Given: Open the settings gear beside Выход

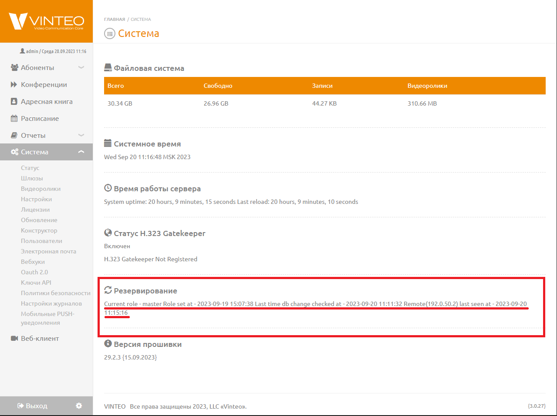Looking at the screenshot, I should [x=79, y=406].
